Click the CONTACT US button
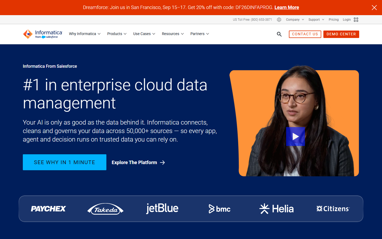This screenshot has height=239, width=382. point(305,34)
